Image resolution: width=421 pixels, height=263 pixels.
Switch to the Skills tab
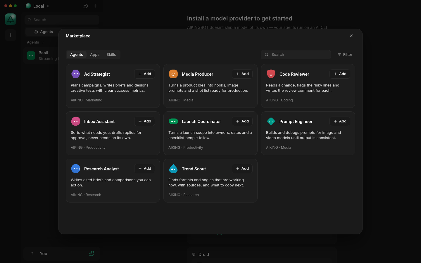pos(111,55)
